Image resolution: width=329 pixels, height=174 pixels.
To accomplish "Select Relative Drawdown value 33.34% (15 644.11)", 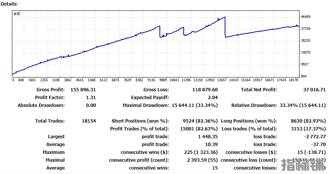I will click(303, 105).
